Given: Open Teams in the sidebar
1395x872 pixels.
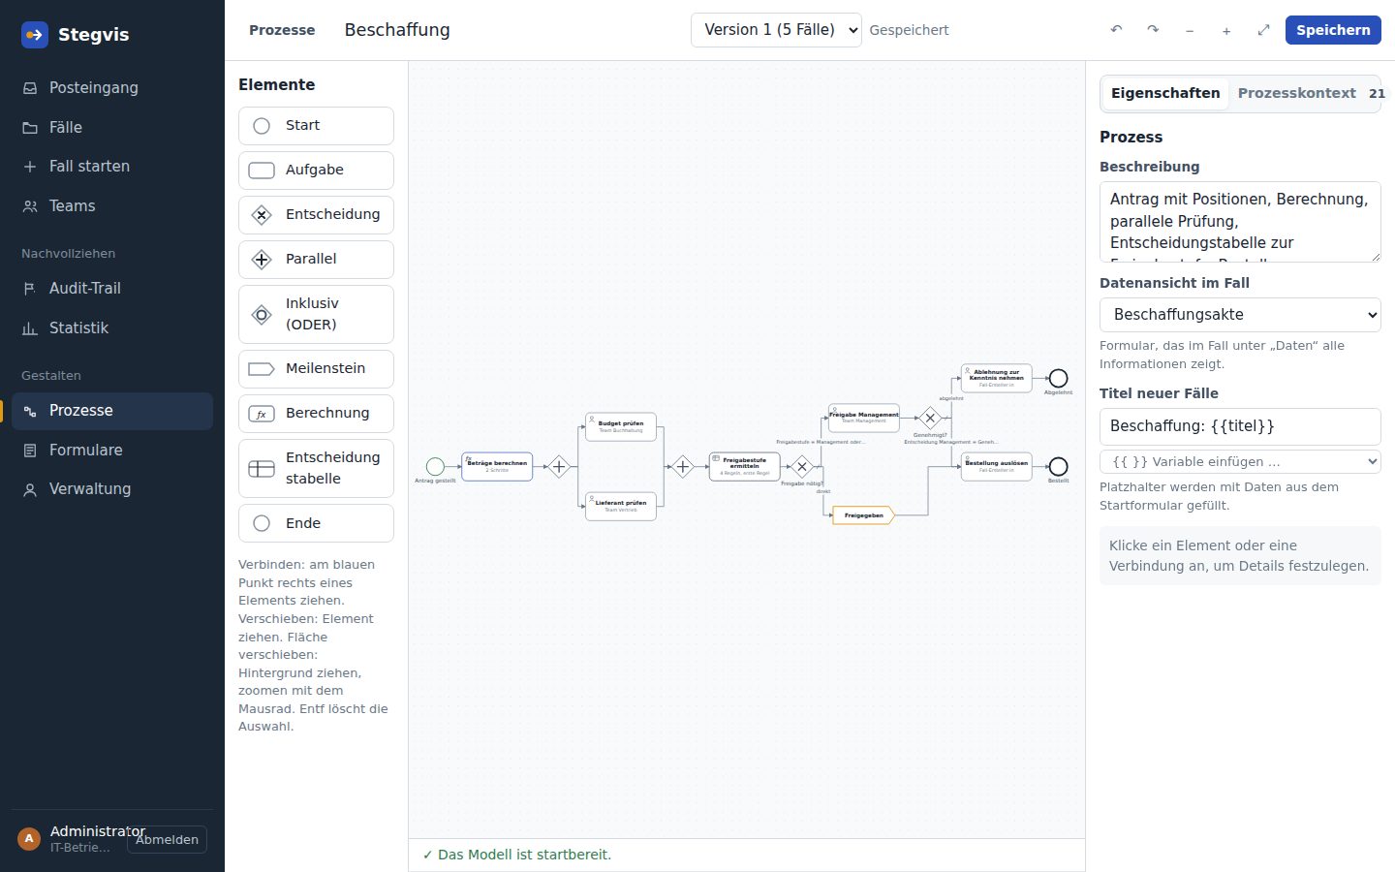Looking at the screenshot, I should click(112, 206).
